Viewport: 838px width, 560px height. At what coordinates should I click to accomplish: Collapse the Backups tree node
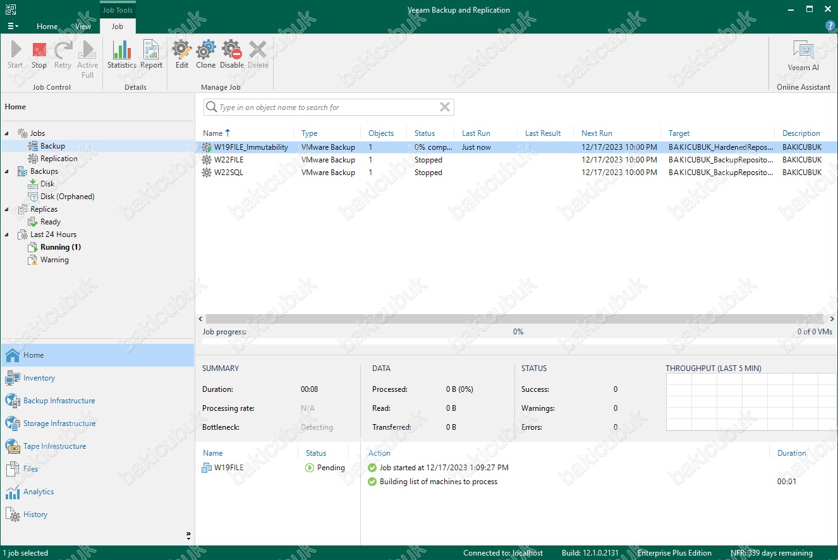(8, 171)
